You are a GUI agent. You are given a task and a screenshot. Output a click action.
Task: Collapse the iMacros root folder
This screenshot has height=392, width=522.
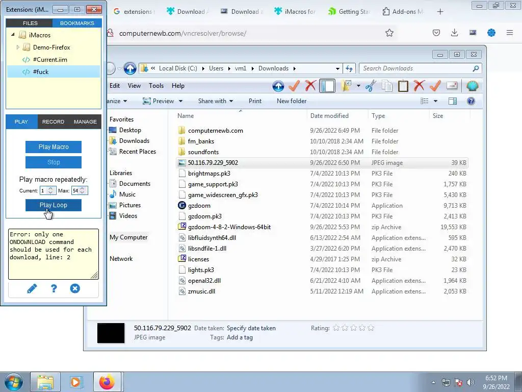(x=13, y=35)
